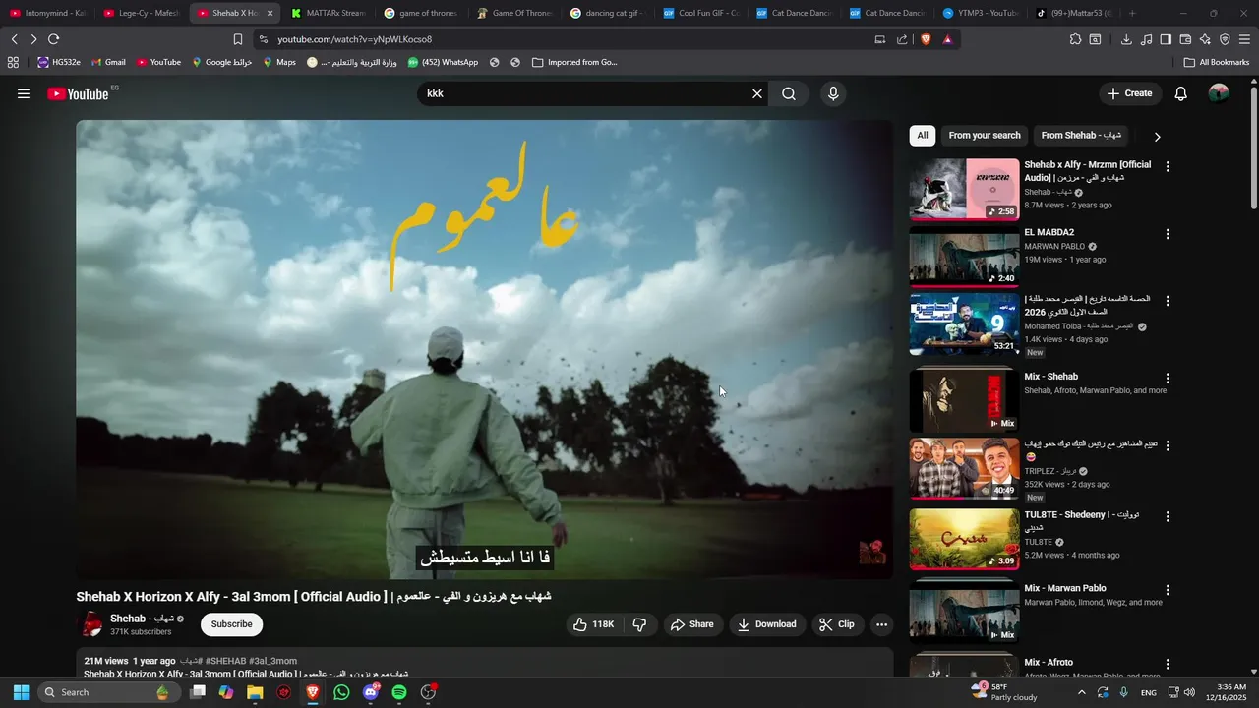The height and width of the screenshot is (708, 1259).
Task: Open Spotify from the taskbar
Action: click(x=399, y=692)
